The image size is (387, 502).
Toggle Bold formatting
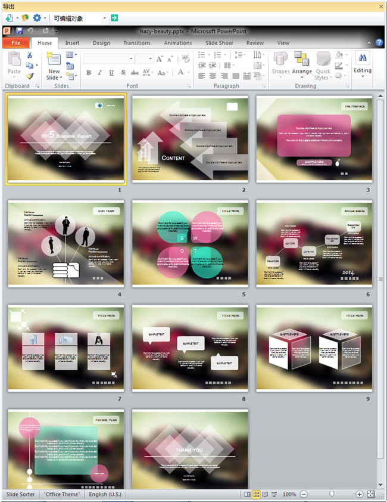[89, 73]
